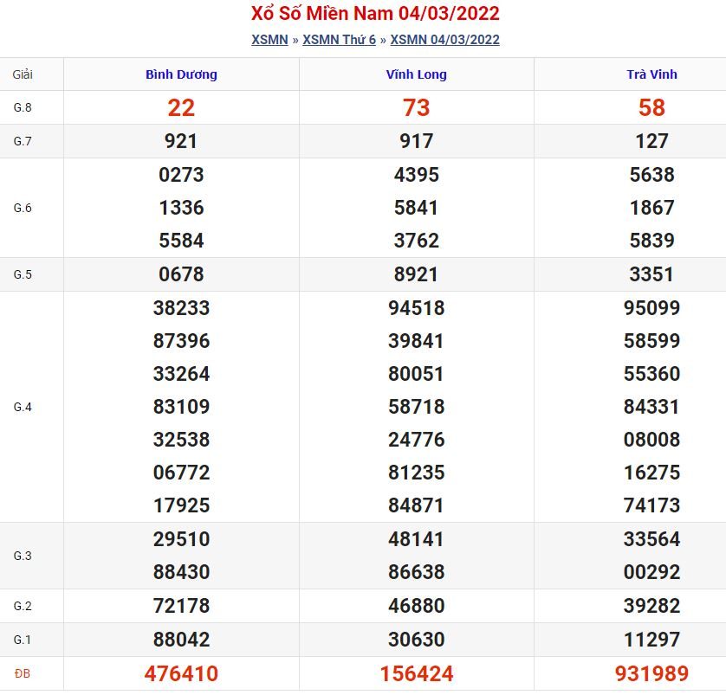
Task: Select the Giải header cell
Action: click(23, 74)
